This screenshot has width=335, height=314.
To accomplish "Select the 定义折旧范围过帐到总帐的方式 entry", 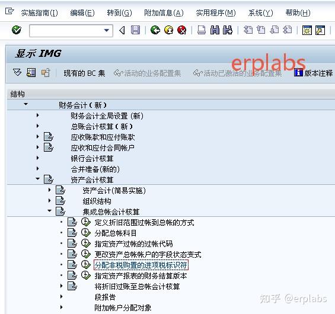I will [145, 222].
